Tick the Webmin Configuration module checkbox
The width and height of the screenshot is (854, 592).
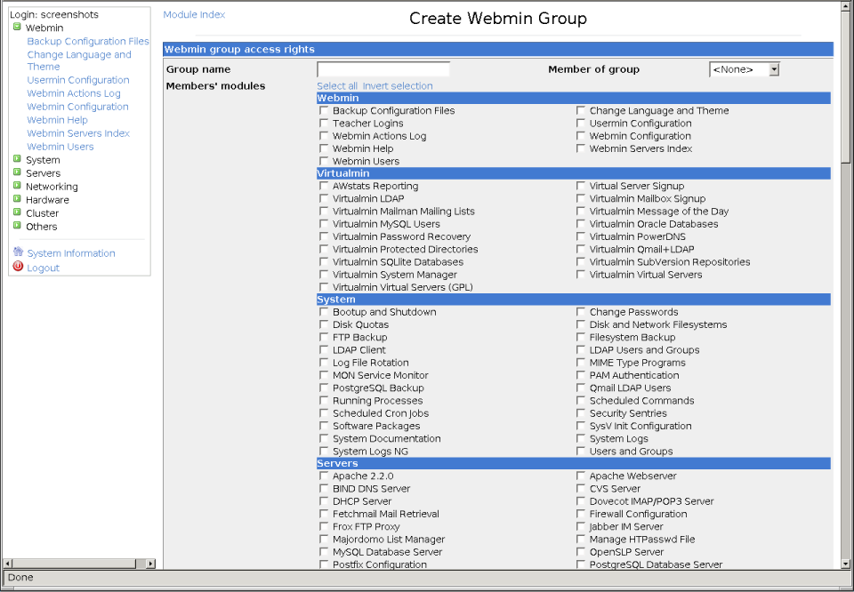(581, 135)
